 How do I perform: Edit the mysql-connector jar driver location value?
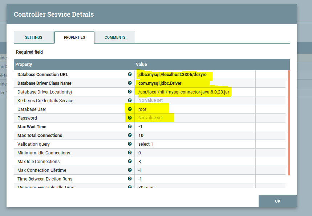[183, 92]
